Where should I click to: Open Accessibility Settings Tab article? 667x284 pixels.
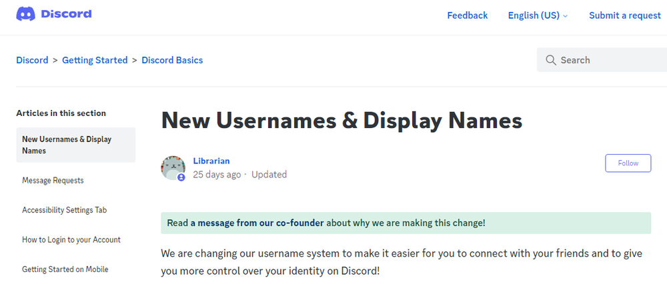pyautogui.click(x=64, y=210)
